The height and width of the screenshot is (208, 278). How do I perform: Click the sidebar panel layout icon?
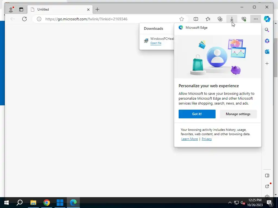coord(267,175)
